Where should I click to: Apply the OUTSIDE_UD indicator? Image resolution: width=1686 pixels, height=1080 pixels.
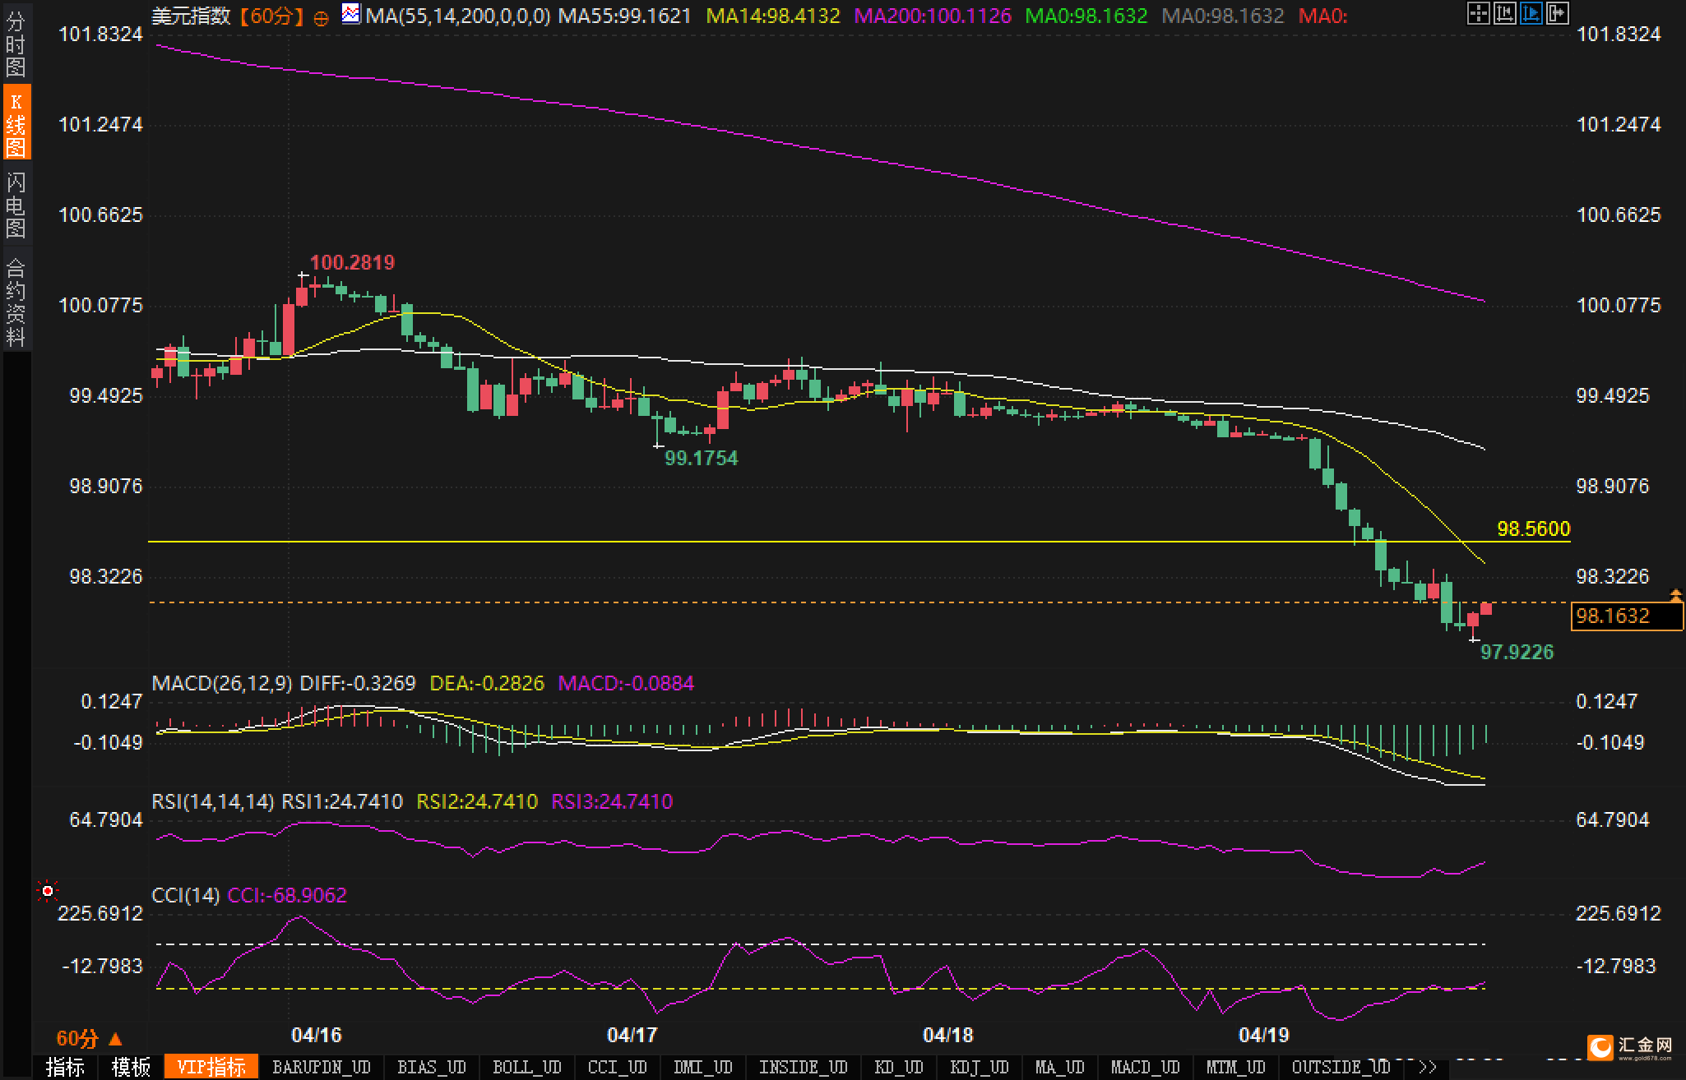tap(1341, 1067)
